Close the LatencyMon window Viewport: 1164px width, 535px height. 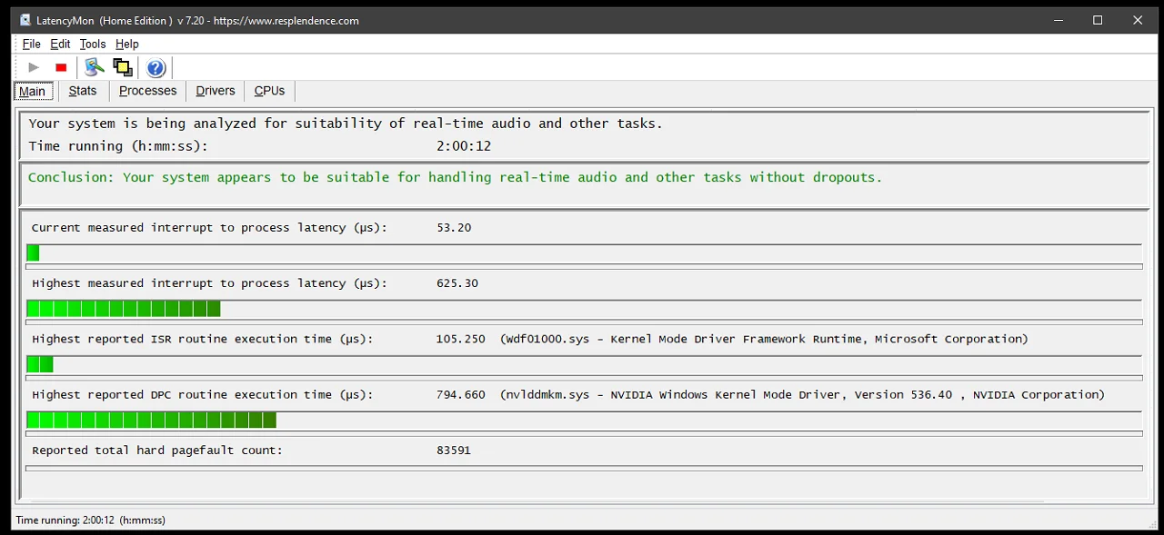1138,20
